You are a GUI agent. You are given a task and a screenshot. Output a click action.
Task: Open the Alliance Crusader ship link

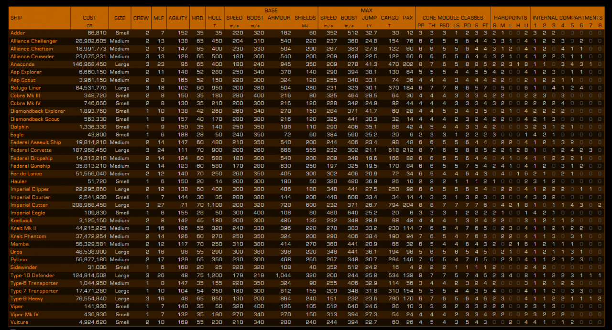pyautogui.click(x=33, y=56)
